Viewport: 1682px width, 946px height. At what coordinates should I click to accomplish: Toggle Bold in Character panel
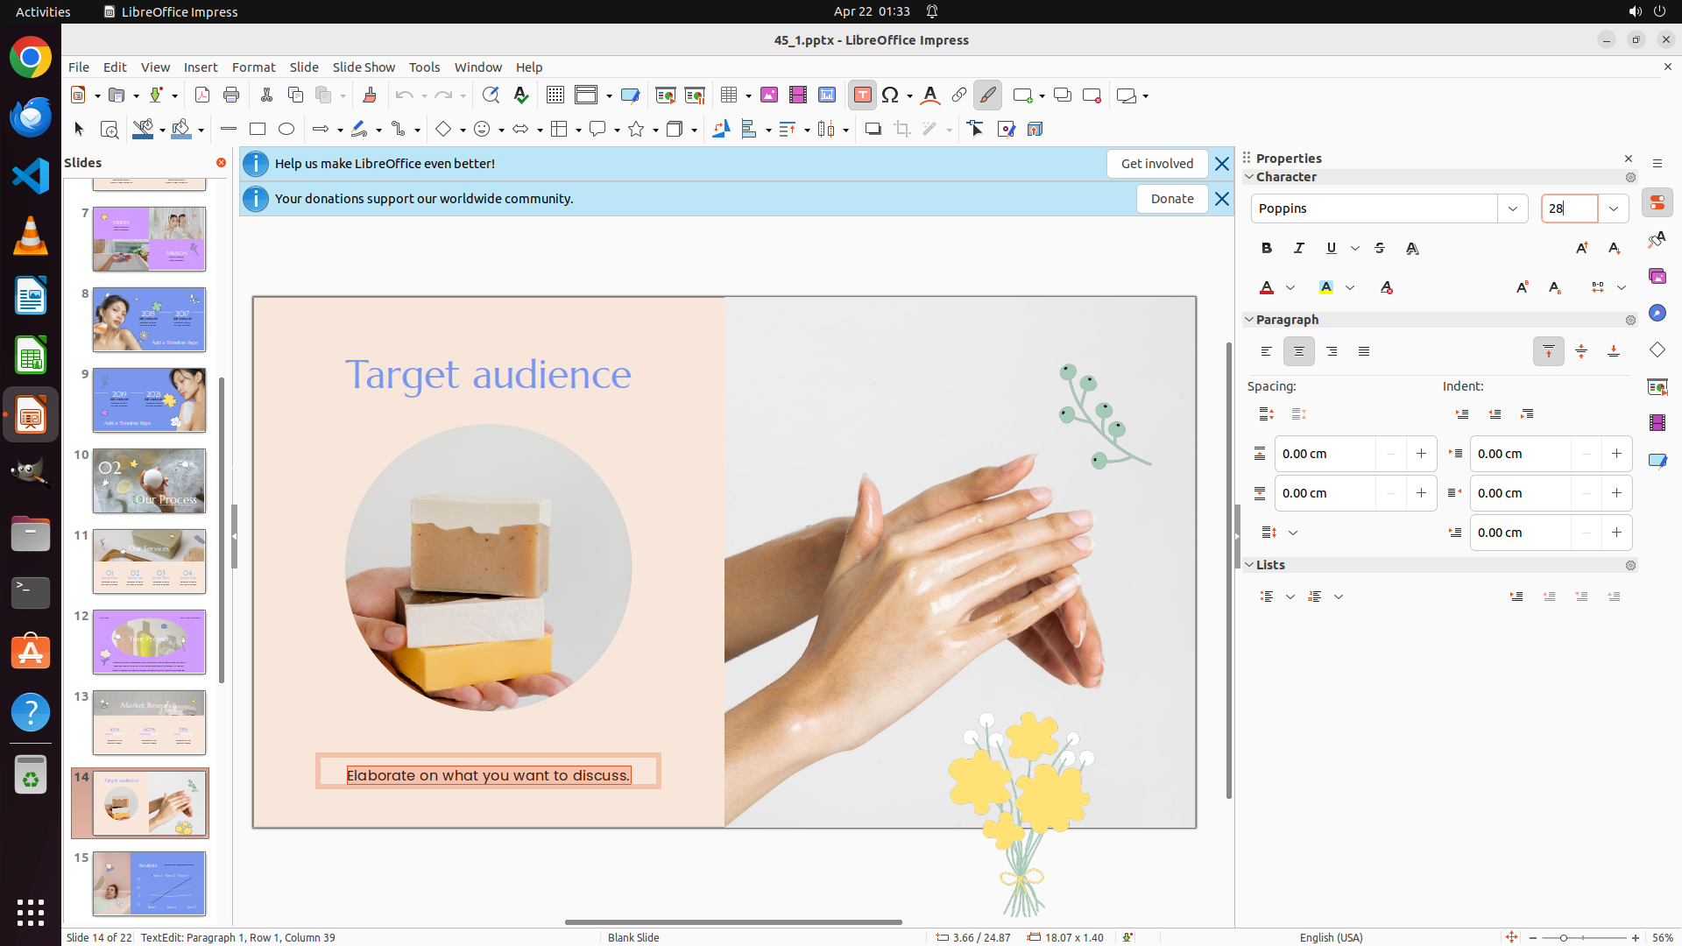[x=1267, y=249]
